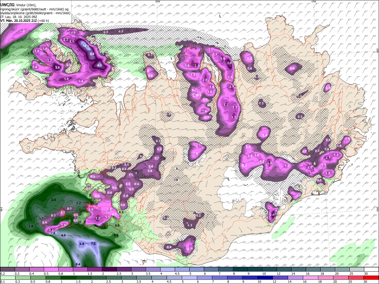This screenshot has width=379, height=284.
Task: Click the '1.9' snow value in the Westfjords
Action: pyautogui.click(x=66, y=79)
